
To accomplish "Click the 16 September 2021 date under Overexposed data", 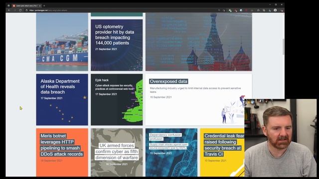I will (x=160, y=97).
